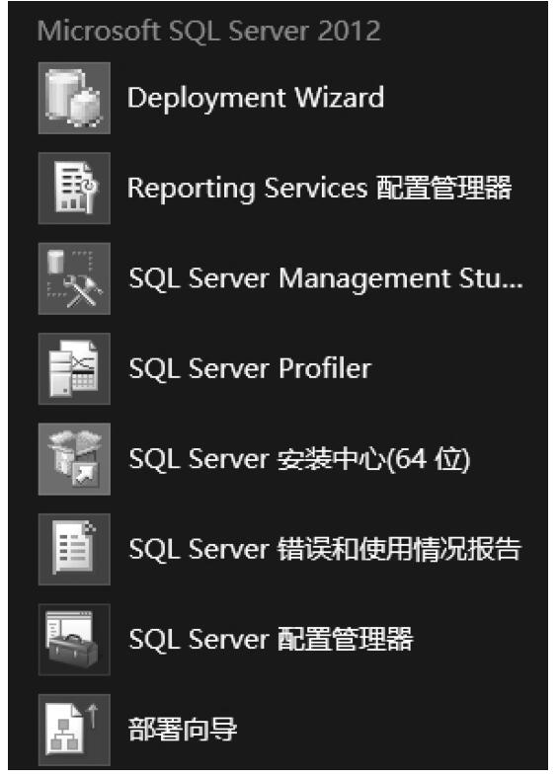Click the 部署向导 hierarchy icon

pos(74,730)
